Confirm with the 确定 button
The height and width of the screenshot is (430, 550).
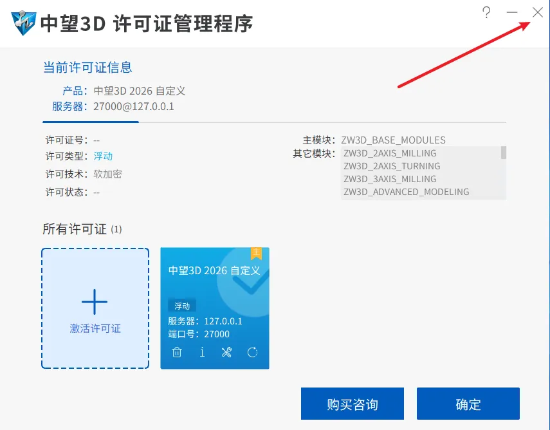coord(468,404)
